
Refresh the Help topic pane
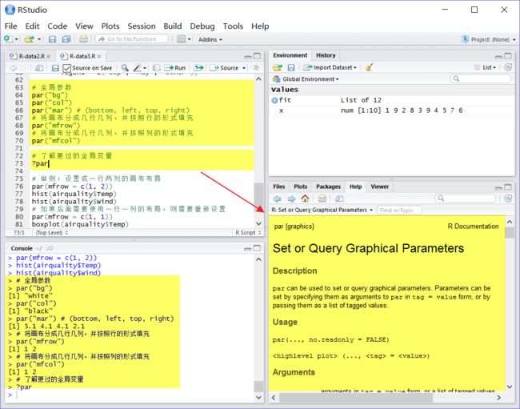[508, 198]
